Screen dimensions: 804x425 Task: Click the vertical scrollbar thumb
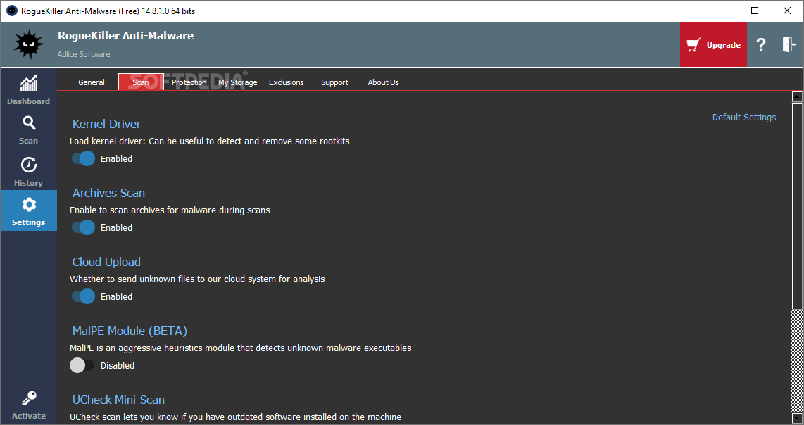[x=797, y=206]
